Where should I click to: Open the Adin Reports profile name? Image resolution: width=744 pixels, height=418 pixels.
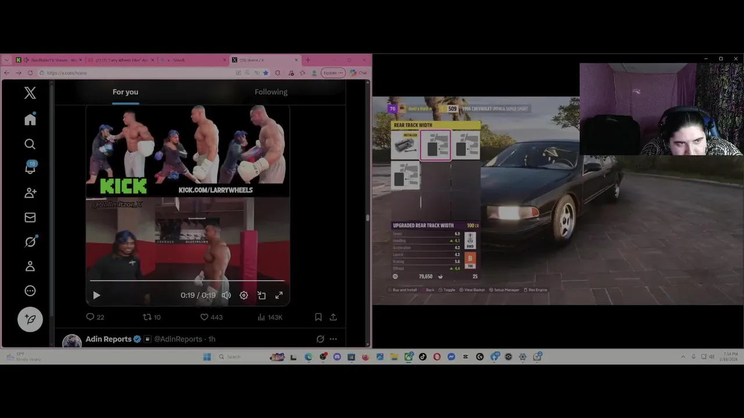109,339
